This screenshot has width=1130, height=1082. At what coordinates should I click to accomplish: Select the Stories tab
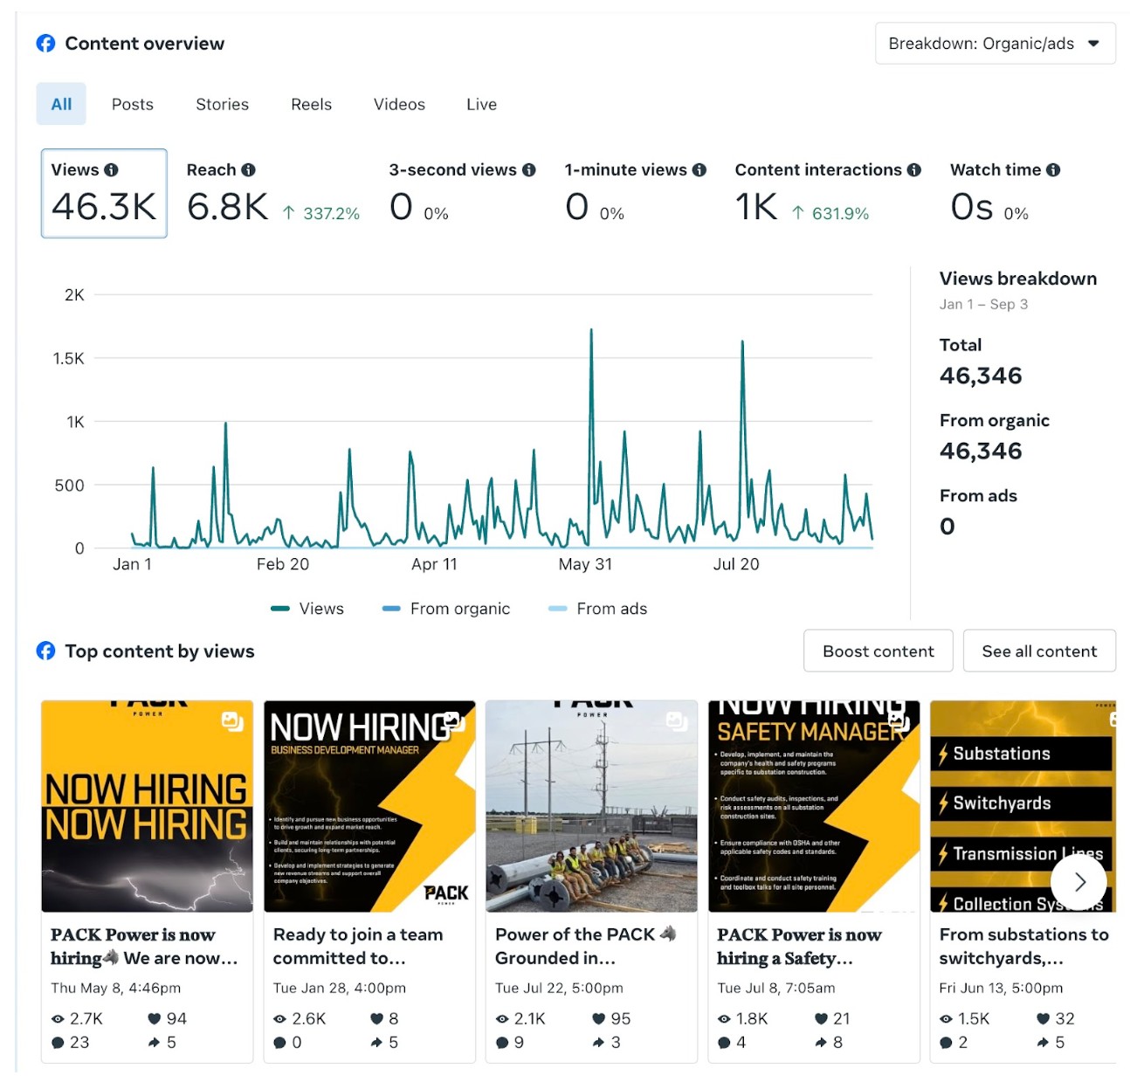point(222,104)
